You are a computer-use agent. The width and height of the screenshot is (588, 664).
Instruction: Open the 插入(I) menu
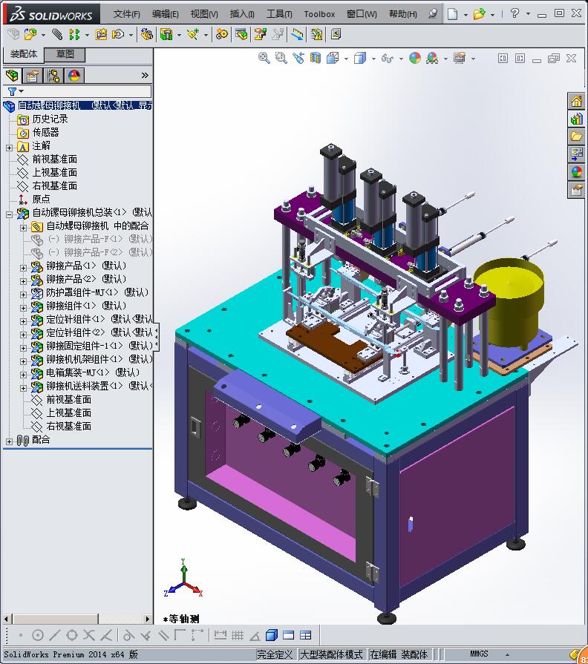point(242,14)
